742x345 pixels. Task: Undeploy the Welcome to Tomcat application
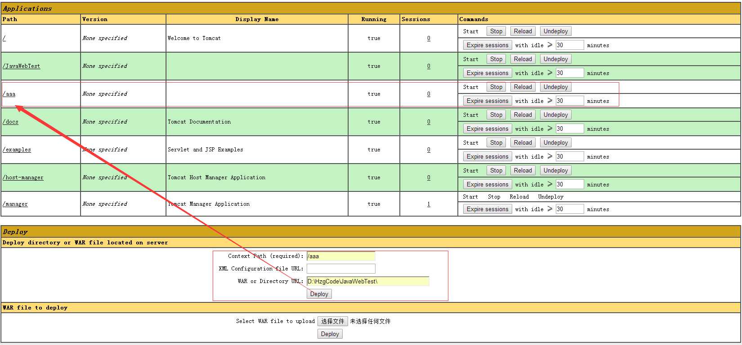(x=555, y=31)
